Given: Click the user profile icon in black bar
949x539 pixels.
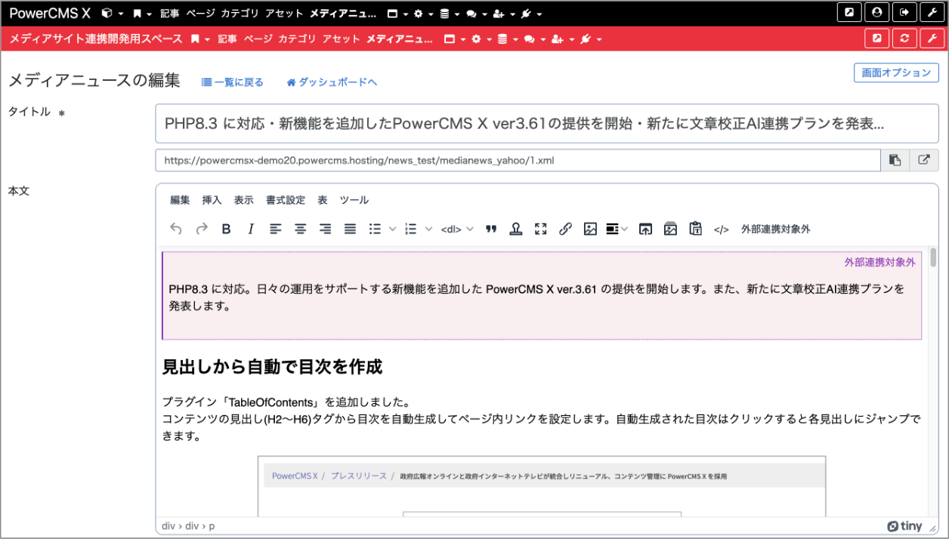Looking at the screenshot, I should (876, 13).
